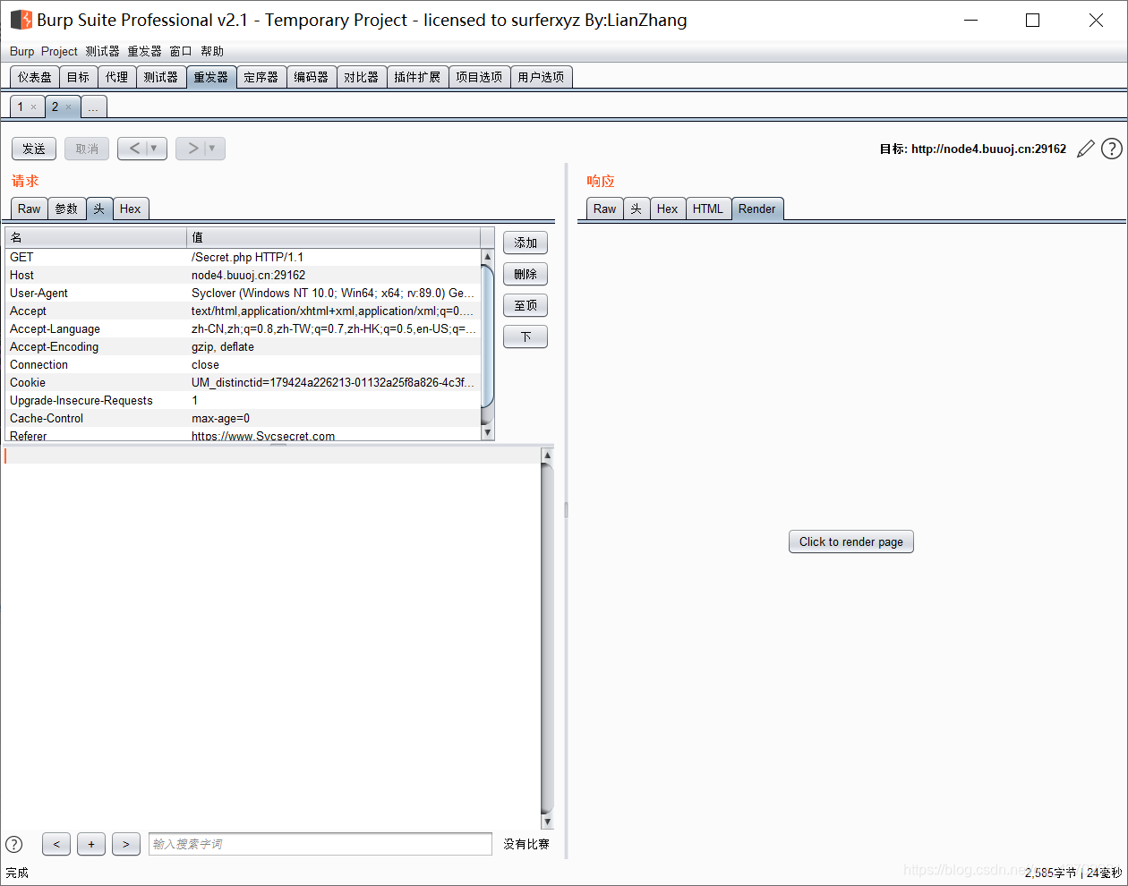This screenshot has height=886, width=1128.
Task: Sort headers by 名 column header
Action: 96,237
